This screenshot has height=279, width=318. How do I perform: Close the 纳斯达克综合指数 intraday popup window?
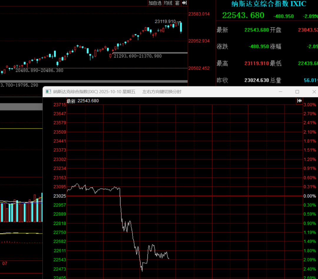coord(314,92)
